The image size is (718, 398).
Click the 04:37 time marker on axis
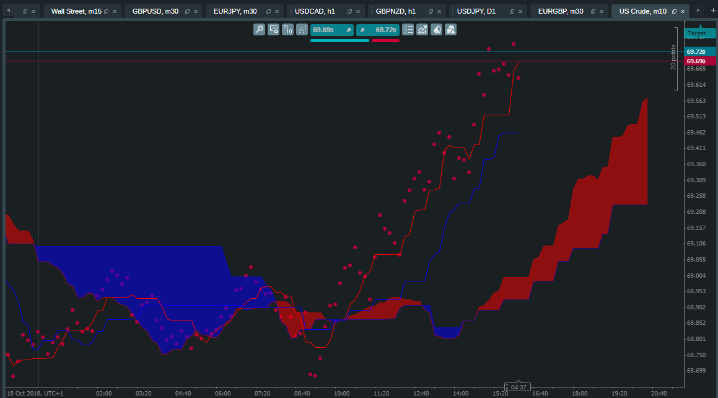click(518, 386)
